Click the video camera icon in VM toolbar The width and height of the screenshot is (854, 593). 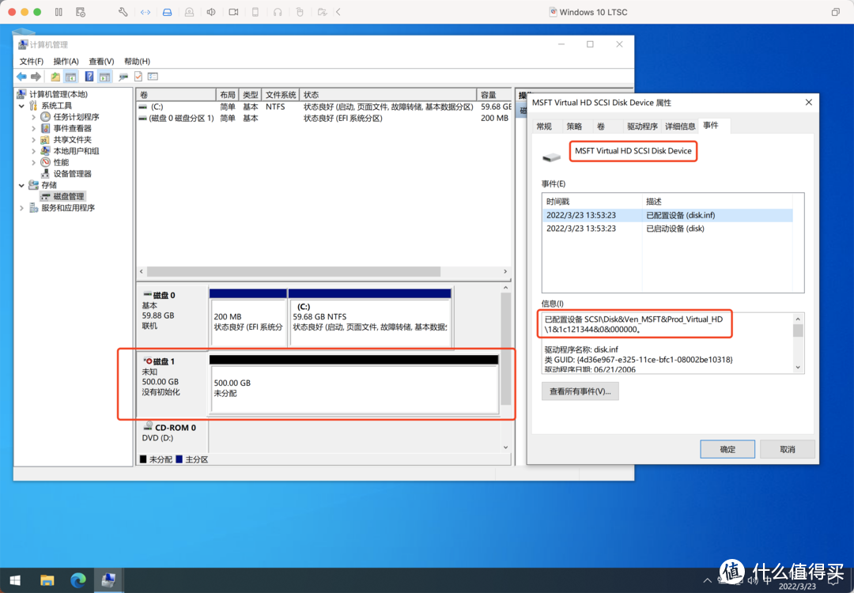(233, 12)
